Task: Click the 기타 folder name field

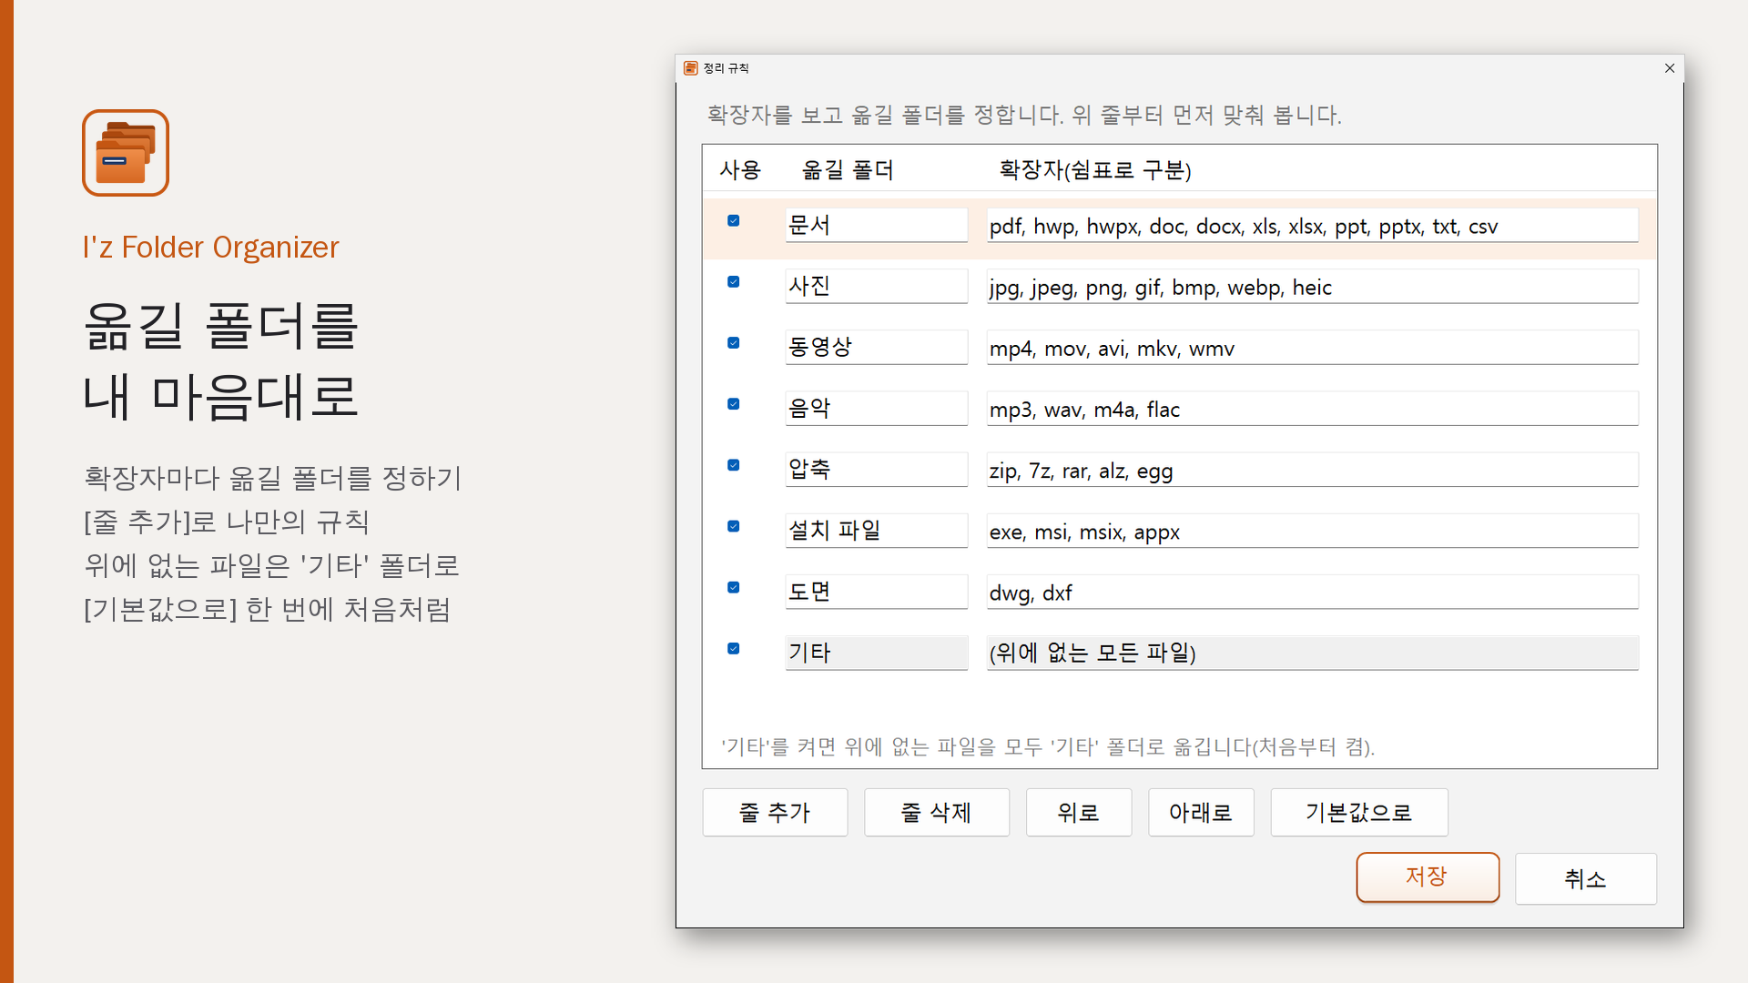Action: pos(876,653)
